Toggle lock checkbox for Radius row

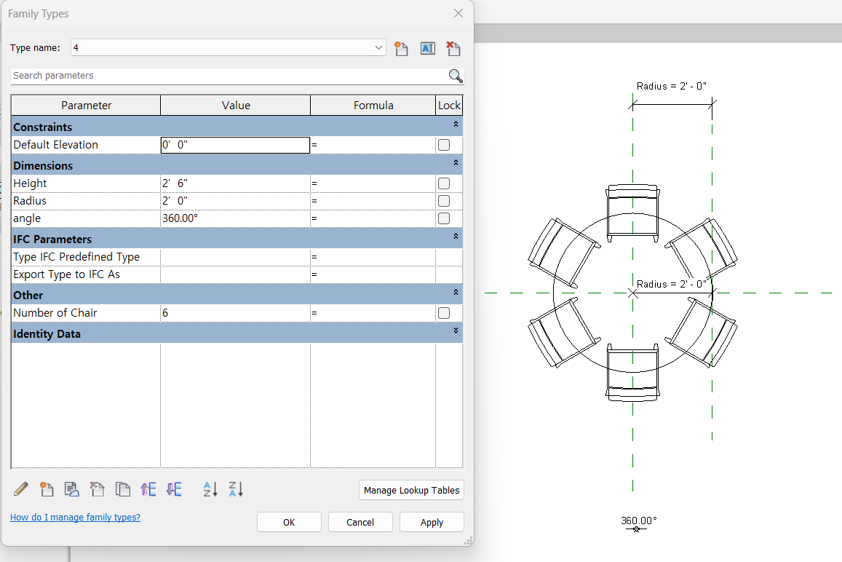click(x=443, y=201)
